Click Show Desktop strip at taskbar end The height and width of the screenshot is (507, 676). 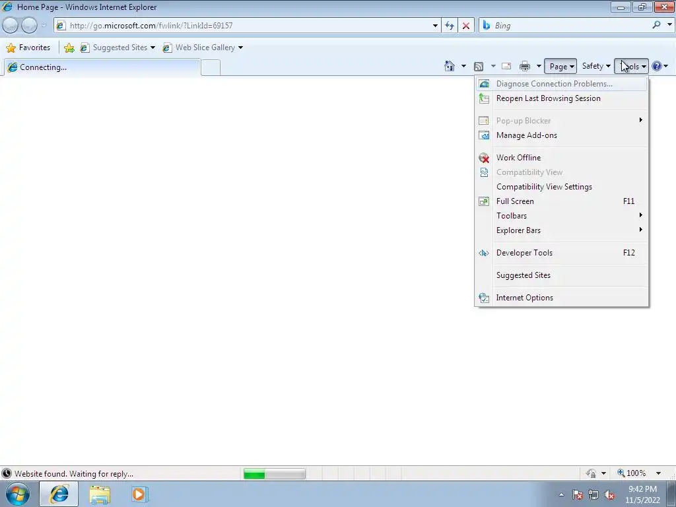(x=671, y=494)
